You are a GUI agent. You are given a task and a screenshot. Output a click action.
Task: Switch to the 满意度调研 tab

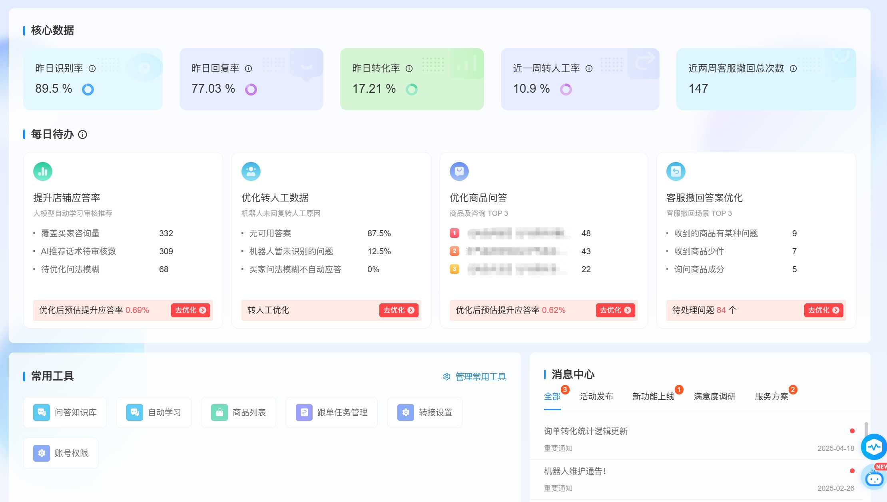[x=714, y=396]
